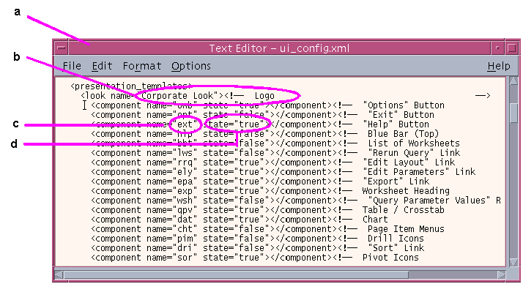The image size is (523, 284).
Task: Open the Help menu
Action: coord(499,66)
